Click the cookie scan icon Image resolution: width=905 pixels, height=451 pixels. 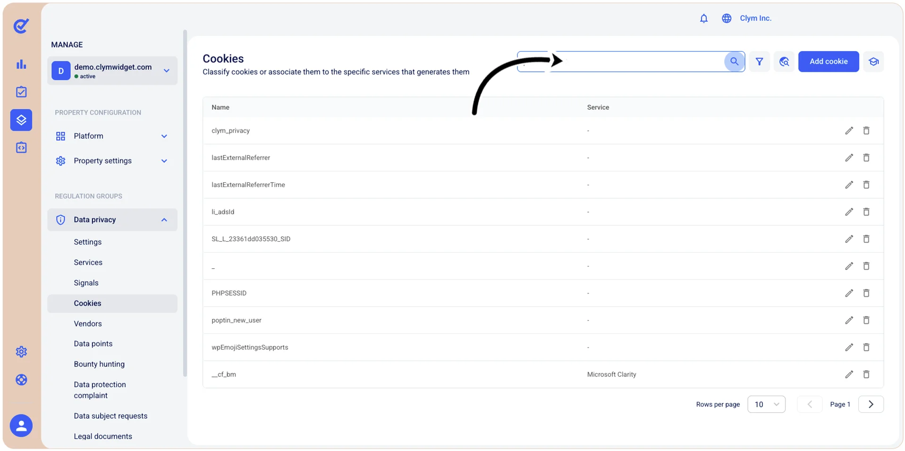tap(784, 61)
